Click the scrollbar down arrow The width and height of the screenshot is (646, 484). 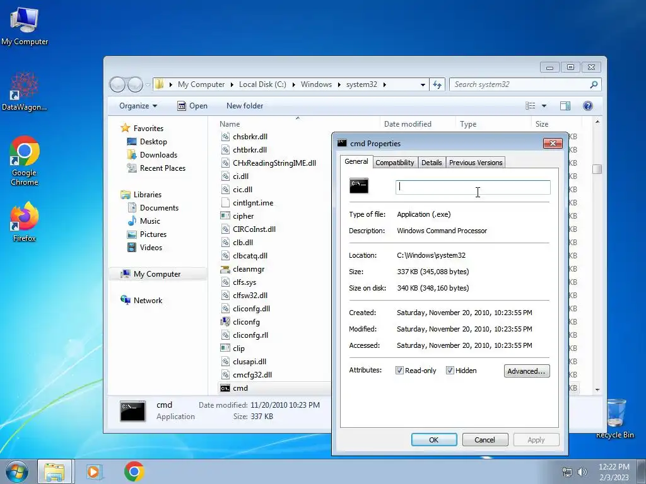click(x=597, y=389)
